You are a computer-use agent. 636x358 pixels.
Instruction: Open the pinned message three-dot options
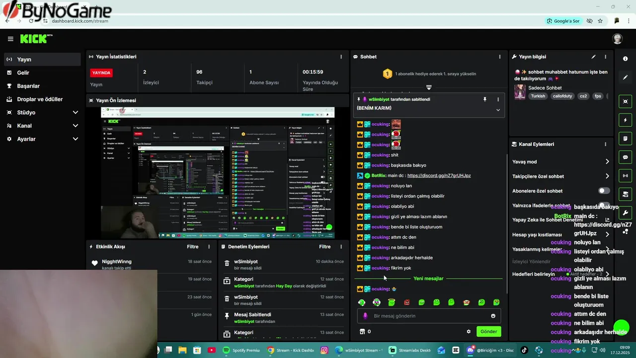[498, 99]
